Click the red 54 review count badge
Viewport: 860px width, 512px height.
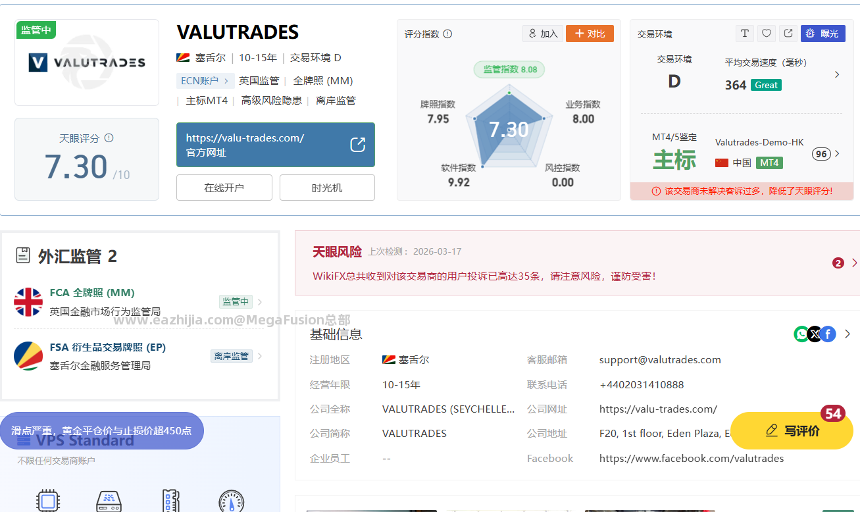(x=833, y=413)
